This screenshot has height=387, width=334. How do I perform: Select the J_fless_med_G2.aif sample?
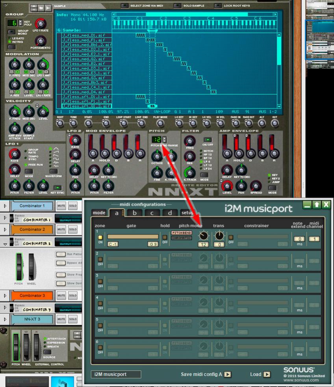coord(83,59)
